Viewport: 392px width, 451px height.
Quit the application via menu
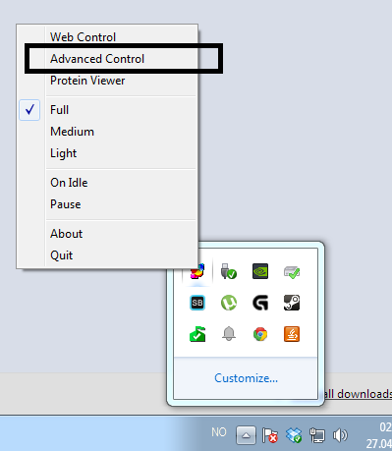coord(107,255)
